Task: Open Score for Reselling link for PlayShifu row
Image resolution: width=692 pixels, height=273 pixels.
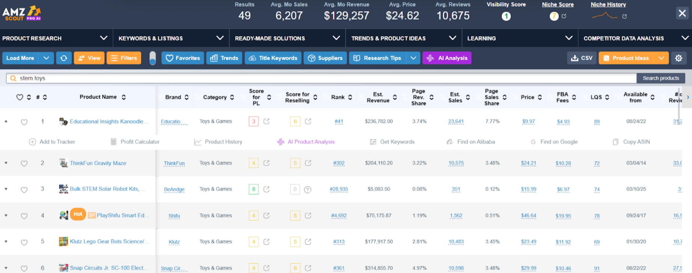Action: (308, 215)
